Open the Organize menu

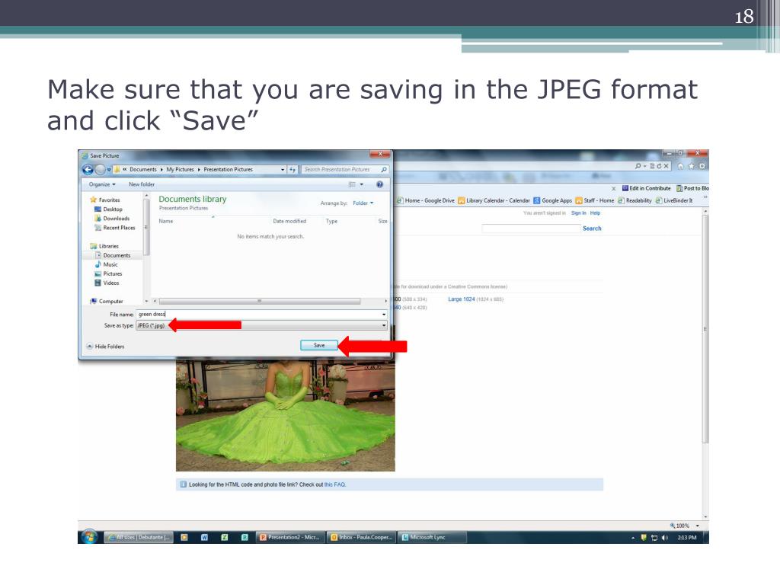102,184
